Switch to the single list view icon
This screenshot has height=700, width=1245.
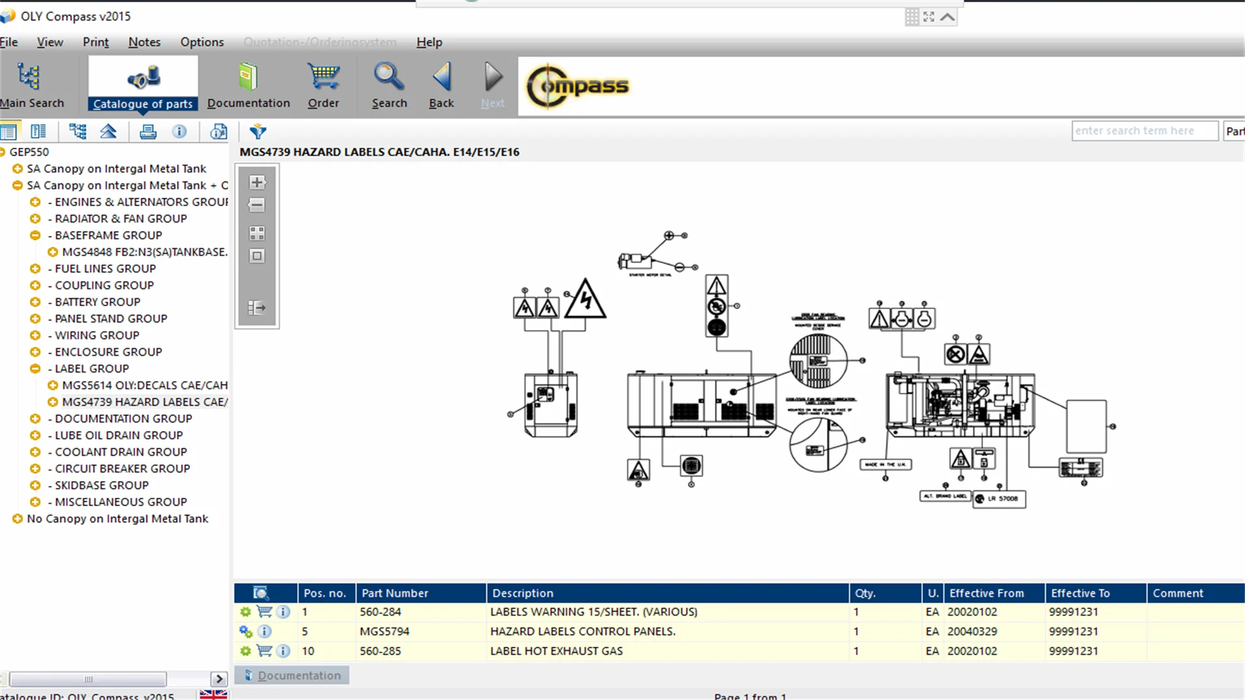pos(9,132)
